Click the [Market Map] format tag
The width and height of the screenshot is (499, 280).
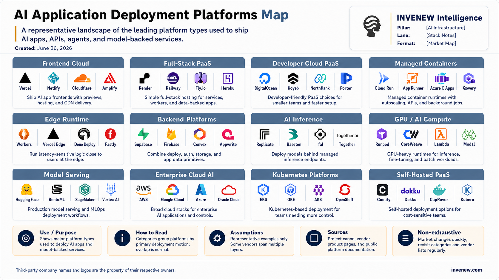pos(441,43)
